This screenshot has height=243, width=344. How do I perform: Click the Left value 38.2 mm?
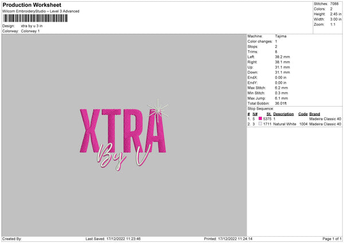pyautogui.click(x=282, y=57)
